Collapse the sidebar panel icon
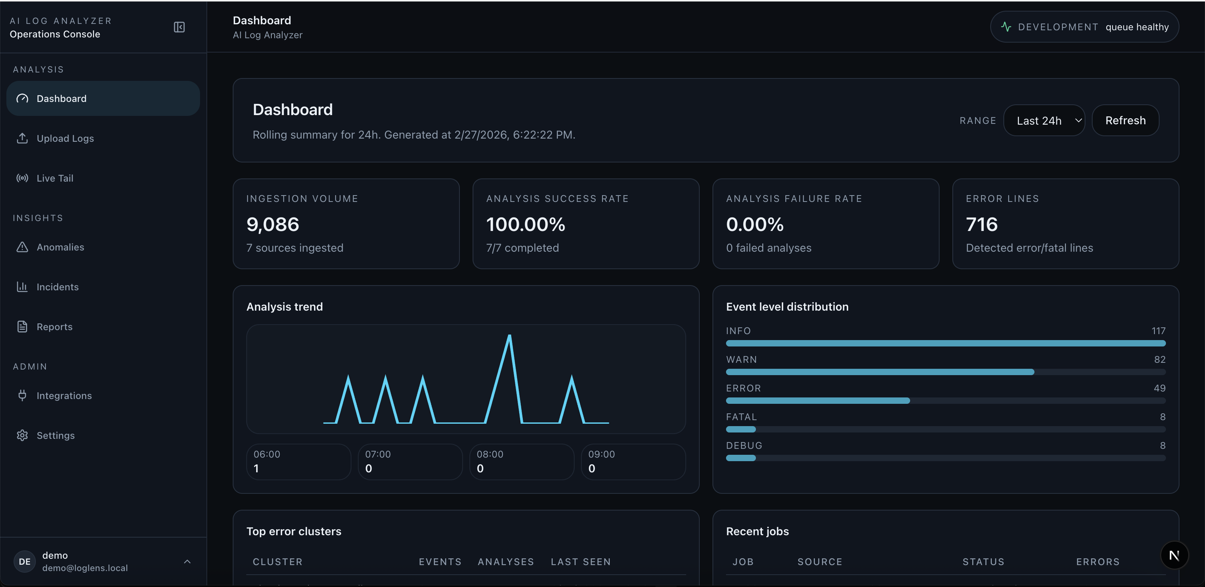This screenshot has height=587, width=1205. (179, 27)
